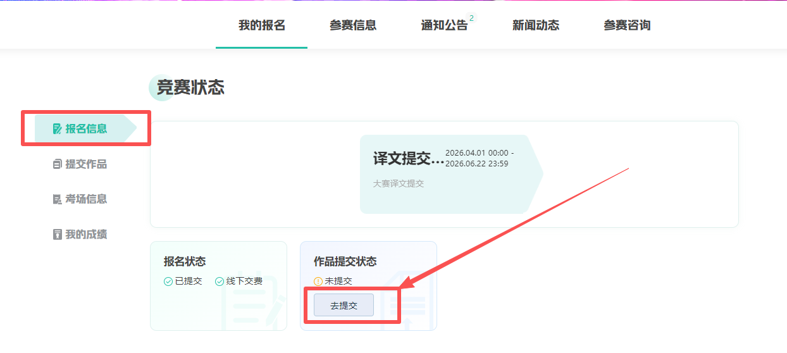Click the submission date range text
The width and height of the screenshot is (787, 353).
480,159
